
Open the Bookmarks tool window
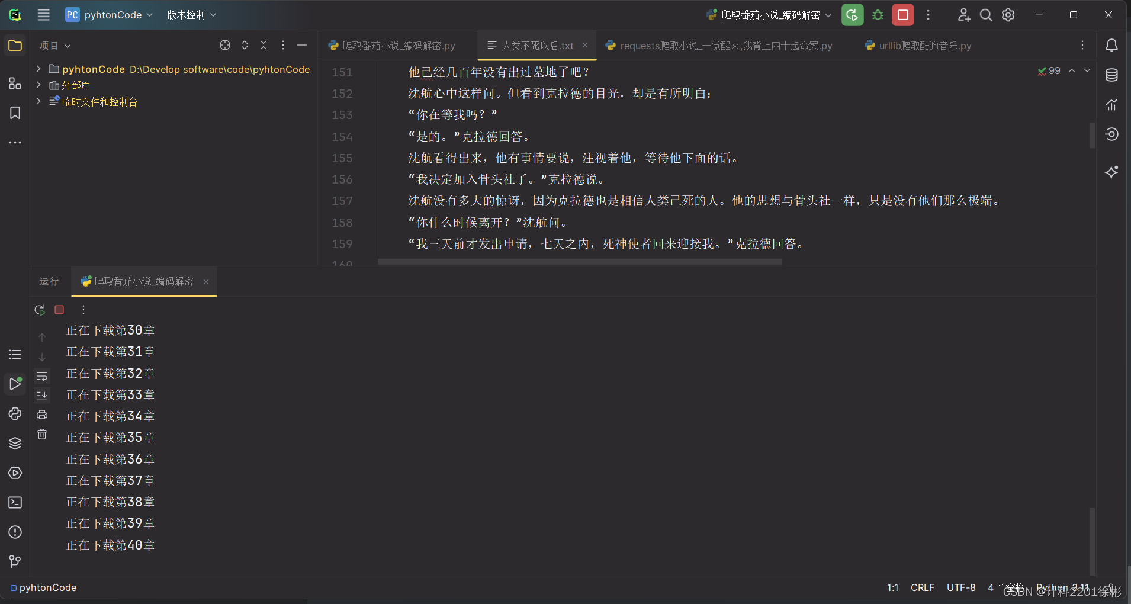[x=15, y=113]
